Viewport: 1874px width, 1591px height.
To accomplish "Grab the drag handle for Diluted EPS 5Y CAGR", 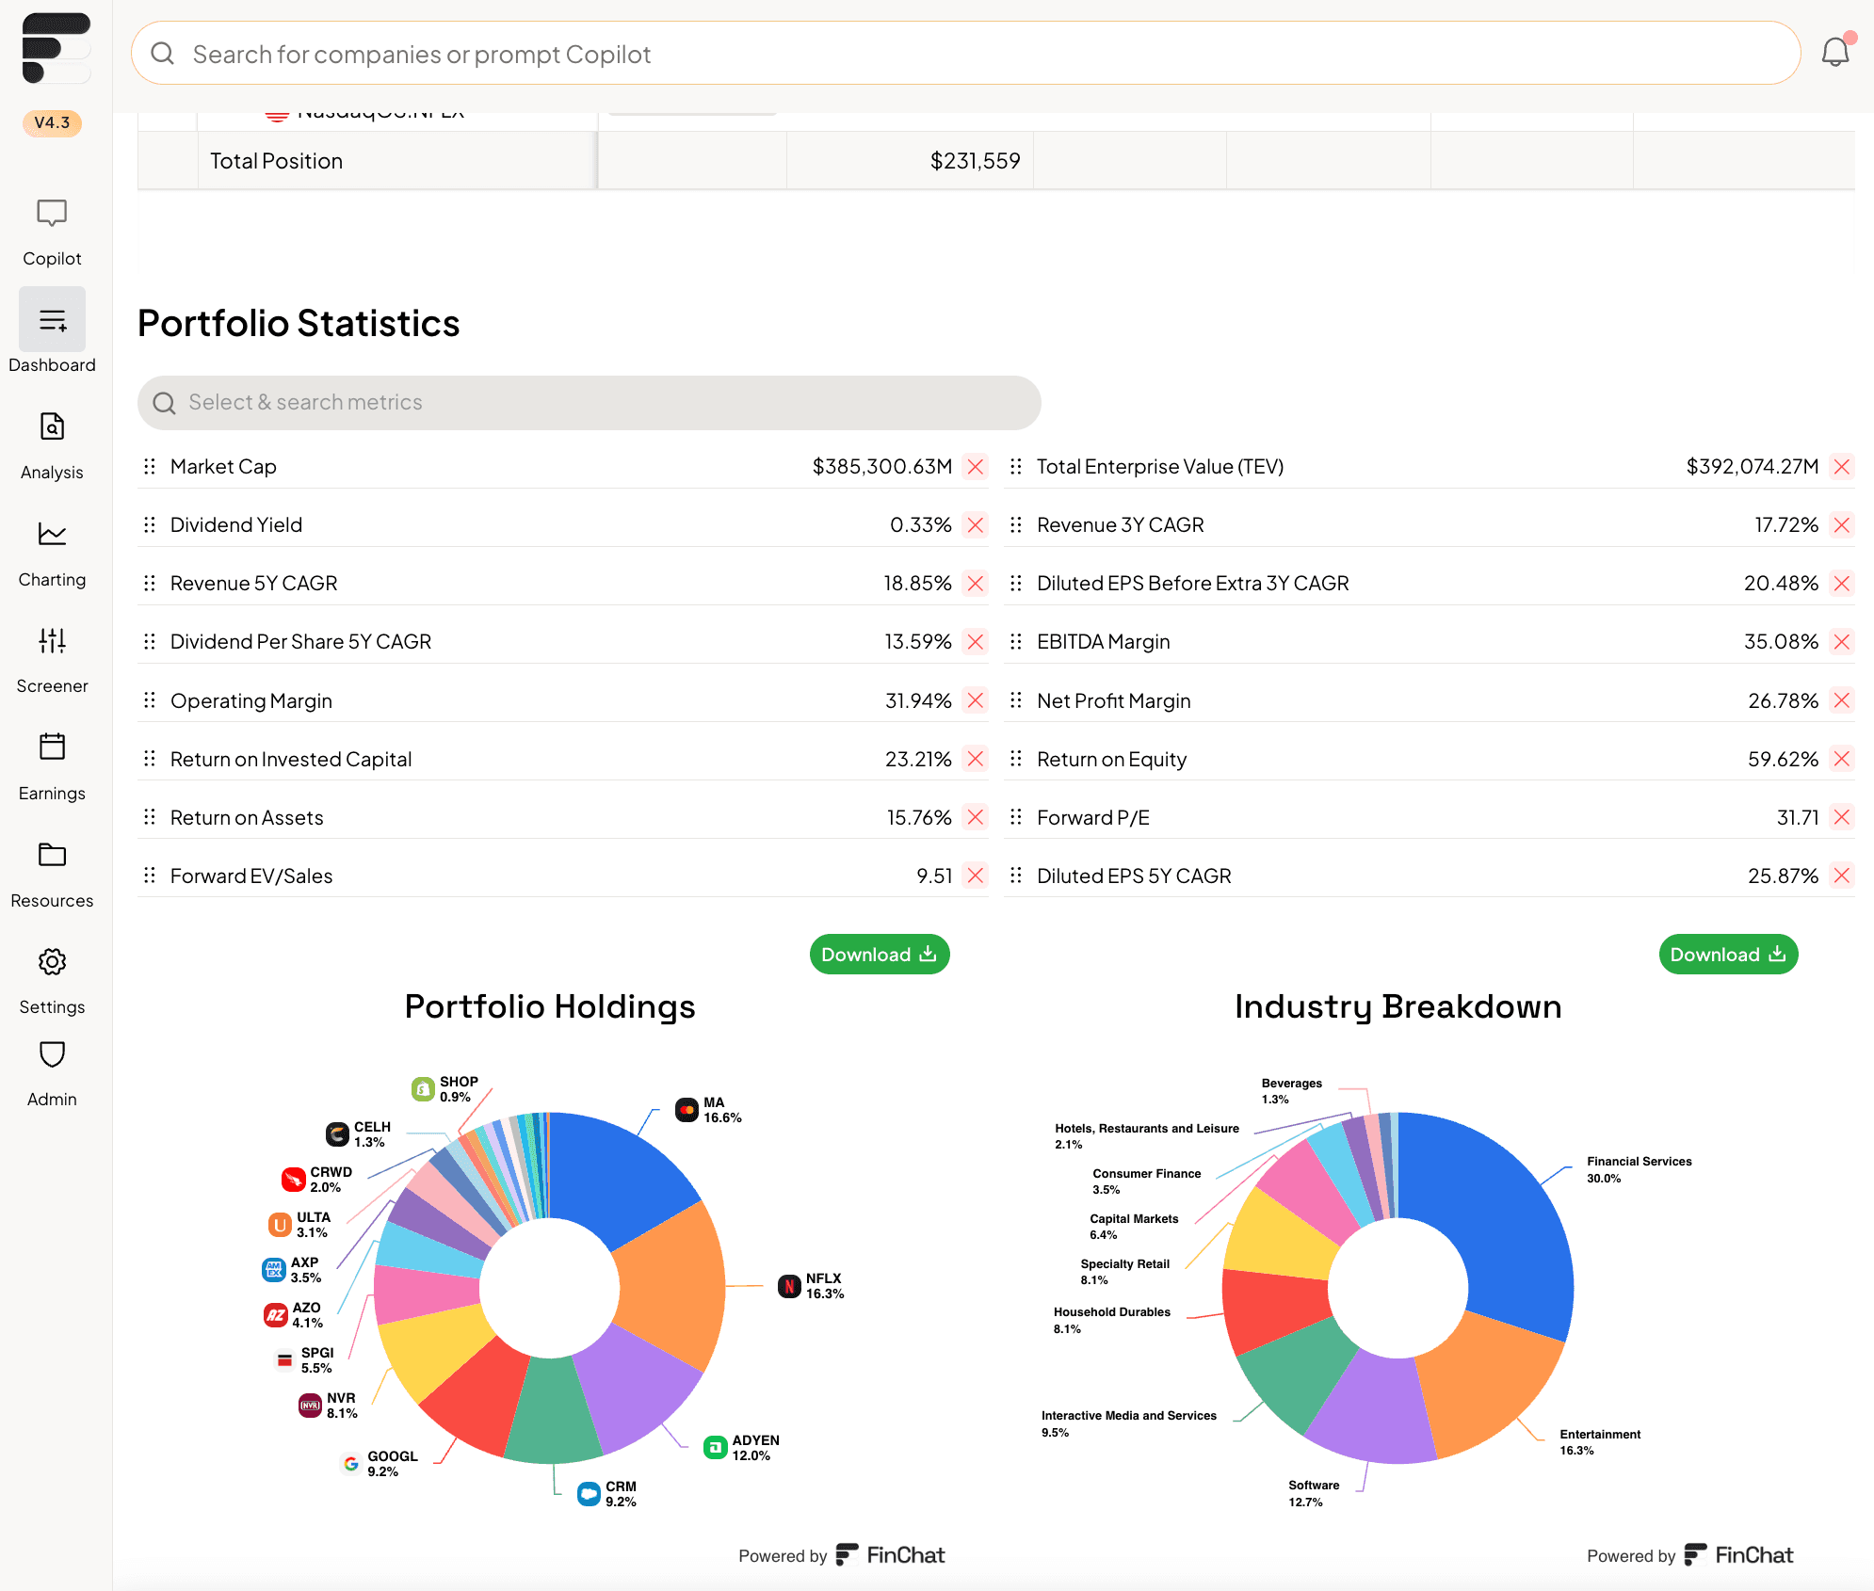I will [1015, 875].
